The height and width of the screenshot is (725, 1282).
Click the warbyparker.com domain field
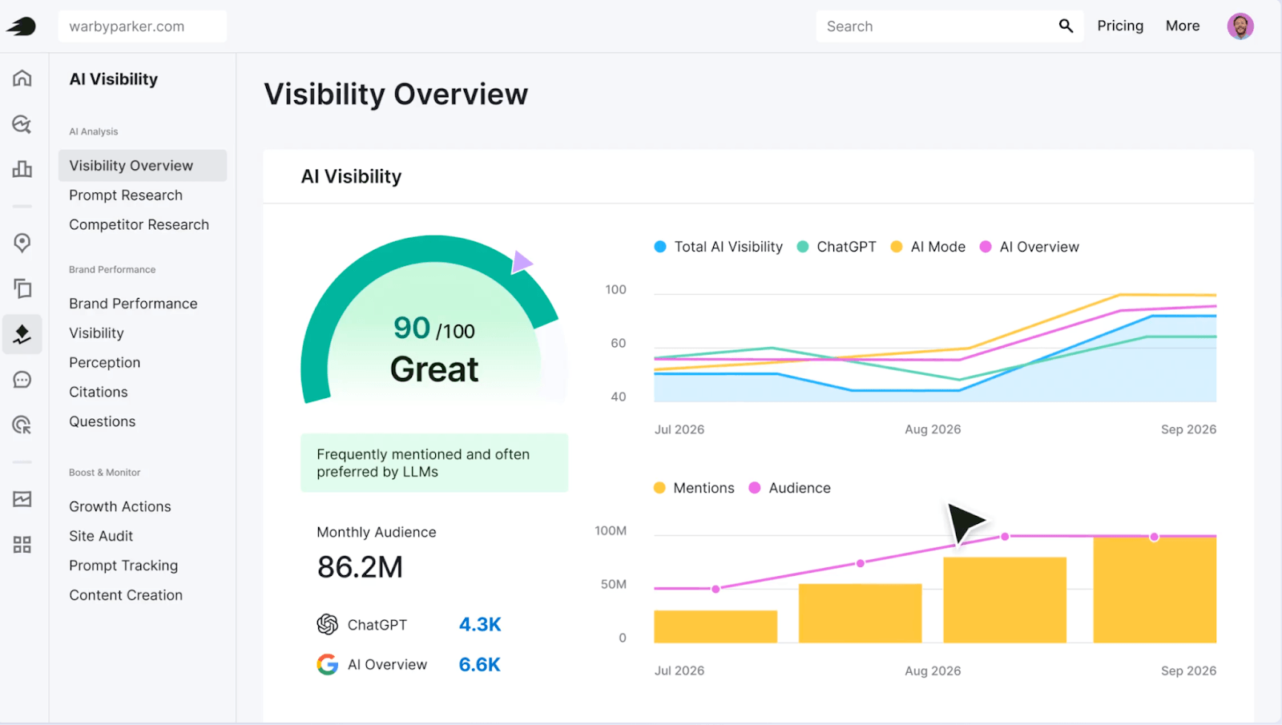[x=143, y=26]
